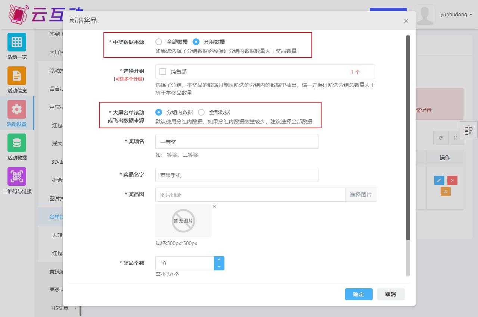Remove the prize image placeholder with the X
The image size is (478, 317).
pyautogui.click(x=214, y=207)
